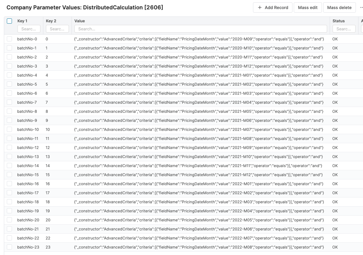Click the batchNo-10 key cell
363x255 pixels.
click(28, 130)
